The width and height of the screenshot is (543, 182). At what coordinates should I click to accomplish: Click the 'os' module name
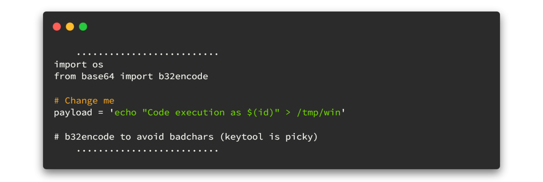pos(98,65)
